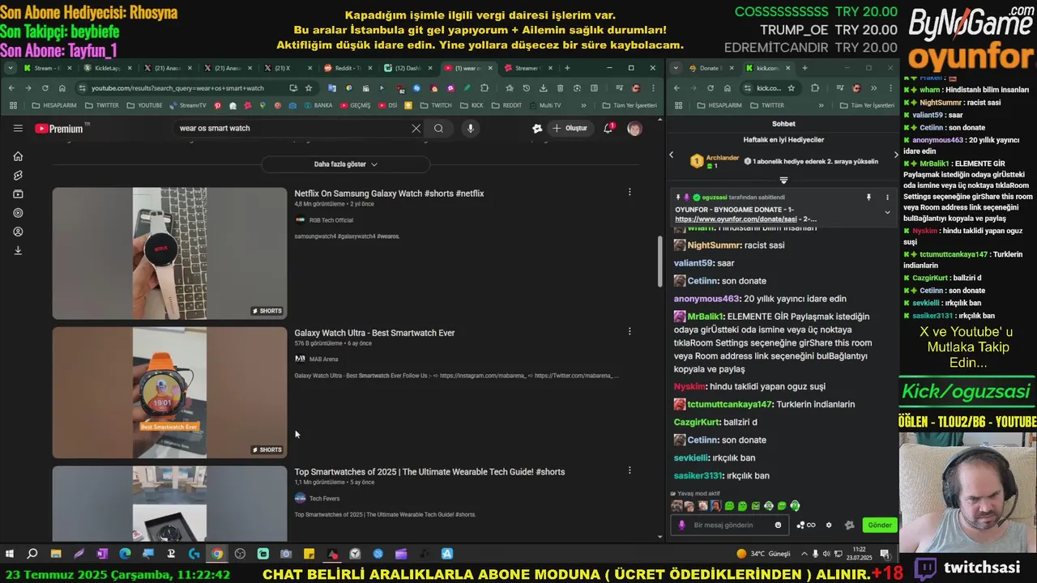1037x583 pixels.
Task: Open Subscriptions in the YouTube sidebar
Action: point(18,194)
